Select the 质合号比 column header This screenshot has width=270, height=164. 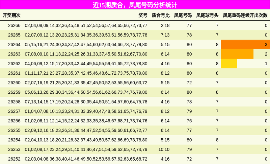(161, 15)
